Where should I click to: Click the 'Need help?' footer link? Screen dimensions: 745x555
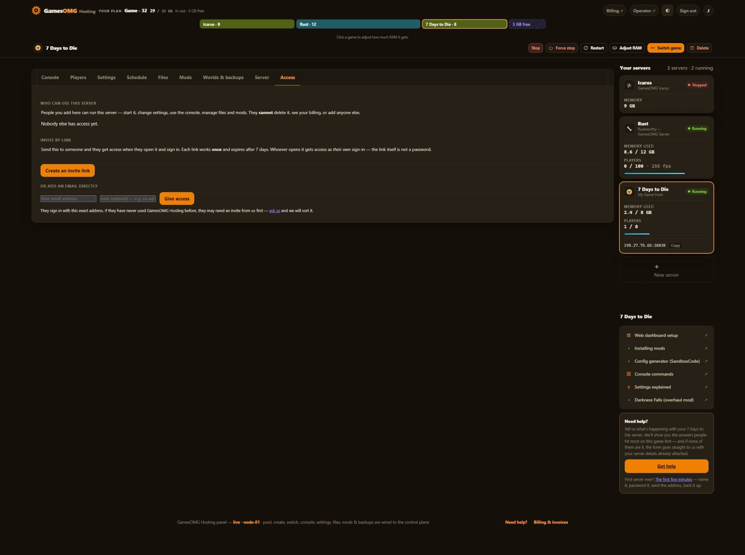516,522
